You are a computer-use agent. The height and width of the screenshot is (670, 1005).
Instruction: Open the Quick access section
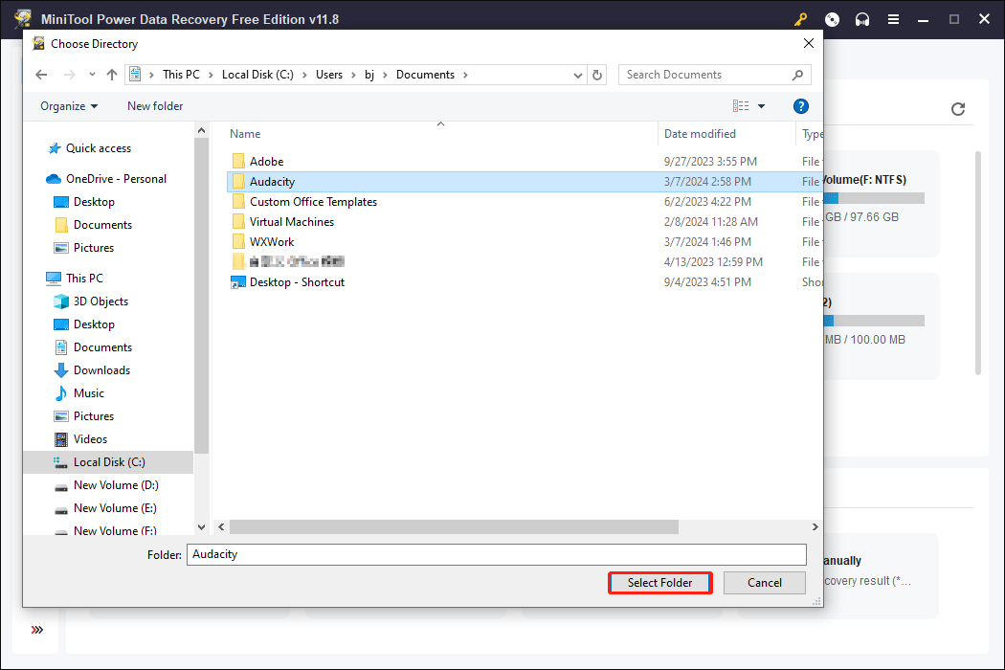coord(96,148)
